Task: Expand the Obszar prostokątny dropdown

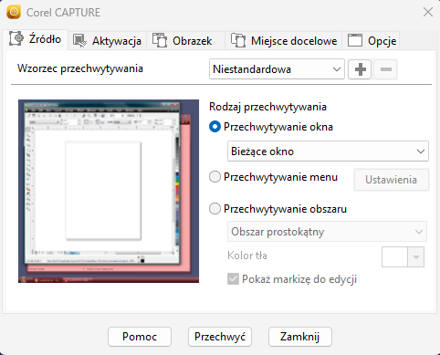Action: click(327, 232)
